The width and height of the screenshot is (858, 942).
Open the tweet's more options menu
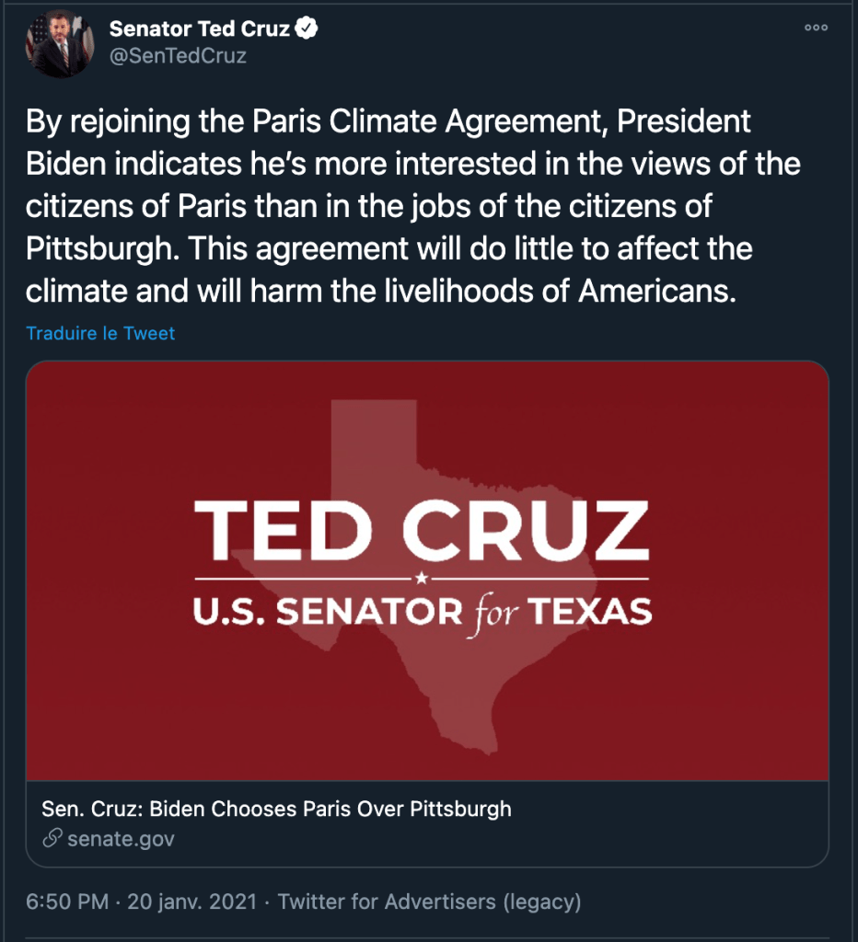pos(816,29)
